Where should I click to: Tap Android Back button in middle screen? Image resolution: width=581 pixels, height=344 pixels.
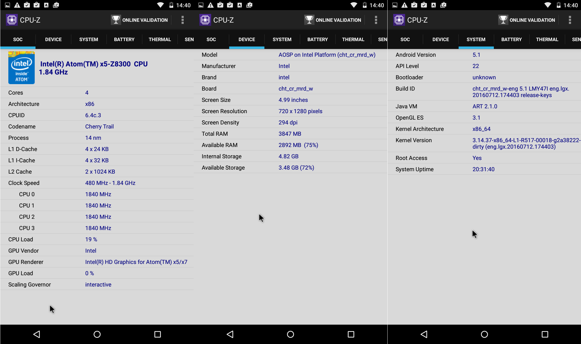230,334
